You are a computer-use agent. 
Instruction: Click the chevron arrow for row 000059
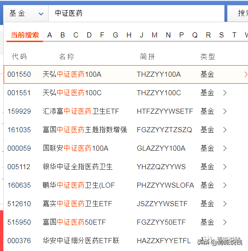tap(225, 148)
